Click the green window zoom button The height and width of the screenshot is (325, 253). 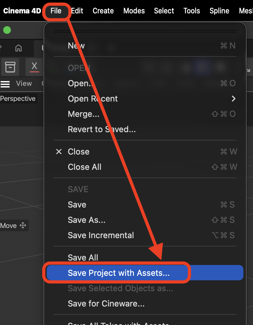click(x=7, y=30)
